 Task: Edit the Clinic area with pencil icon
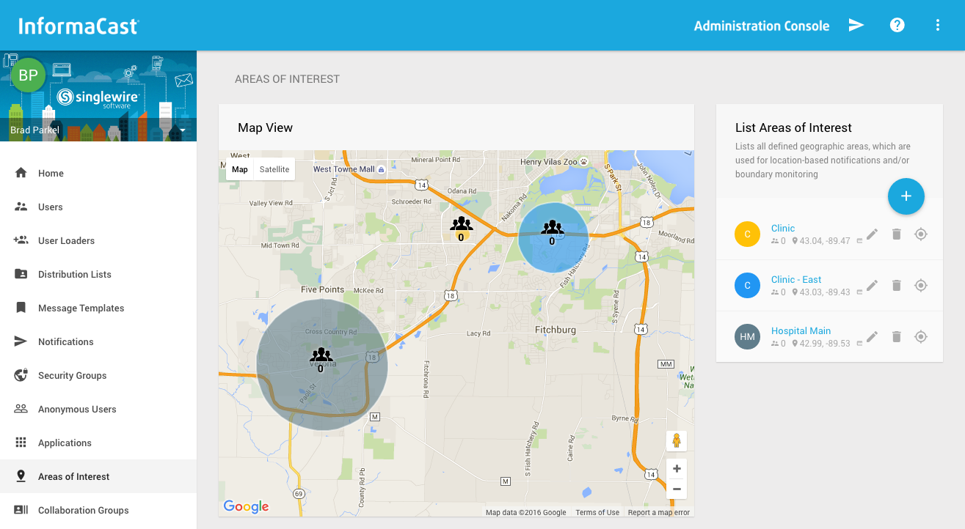click(872, 234)
